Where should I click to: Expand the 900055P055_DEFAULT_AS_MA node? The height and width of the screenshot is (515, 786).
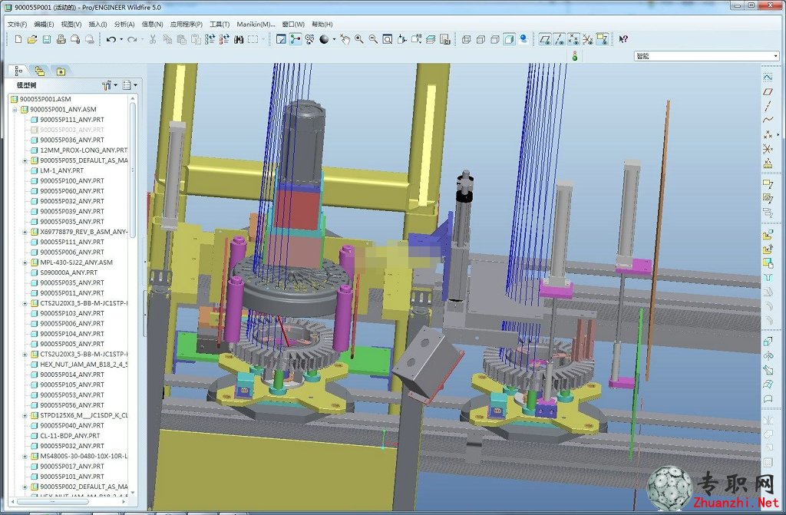click(25, 160)
